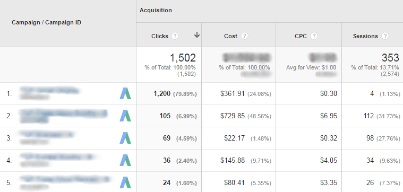Sort by the CPC column header
The height and width of the screenshot is (192, 403).
point(301,36)
